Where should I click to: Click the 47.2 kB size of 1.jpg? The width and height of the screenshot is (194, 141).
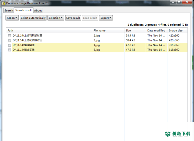[x=130, y=45]
